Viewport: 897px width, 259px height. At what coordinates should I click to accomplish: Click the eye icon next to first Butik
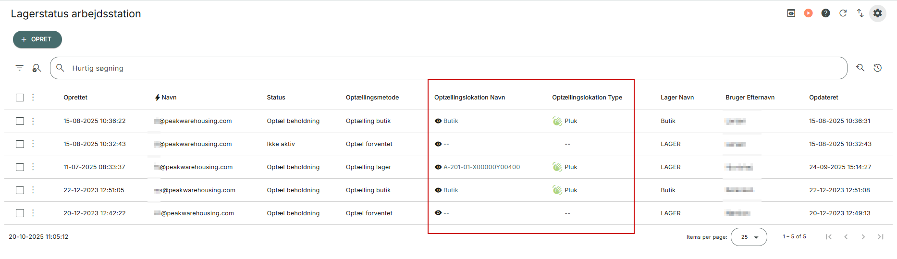[438, 121]
